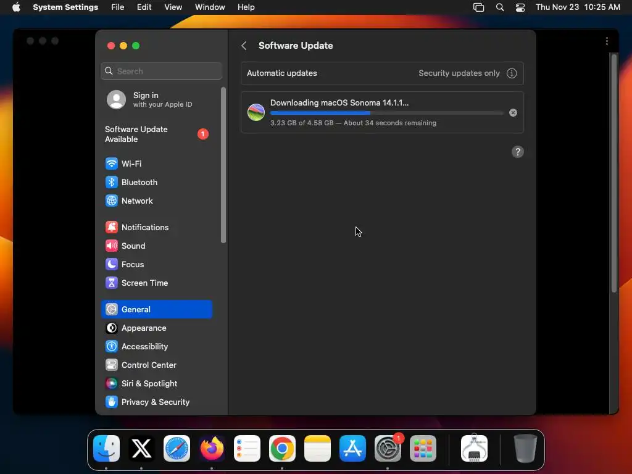The width and height of the screenshot is (632, 474).
Task: Open App Store from the Dock
Action: (352, 448)
